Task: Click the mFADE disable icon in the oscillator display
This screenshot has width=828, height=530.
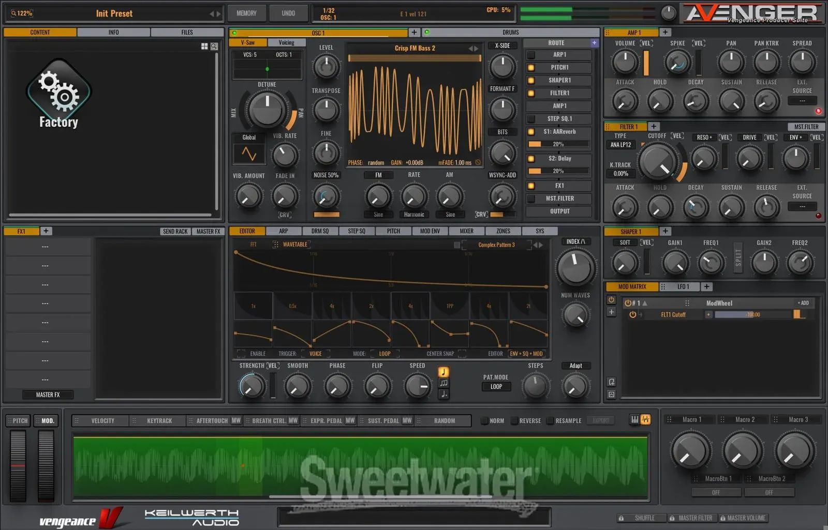Action: click(478, 162)
